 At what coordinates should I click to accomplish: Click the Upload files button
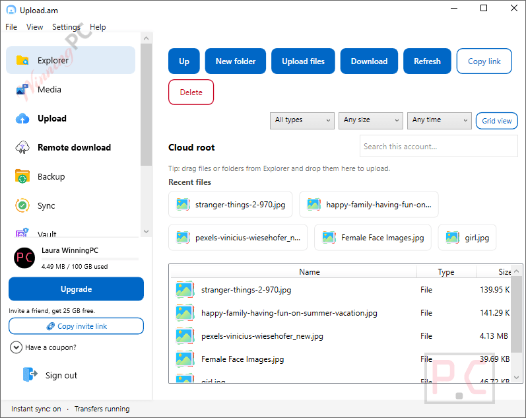coord(303,61)
